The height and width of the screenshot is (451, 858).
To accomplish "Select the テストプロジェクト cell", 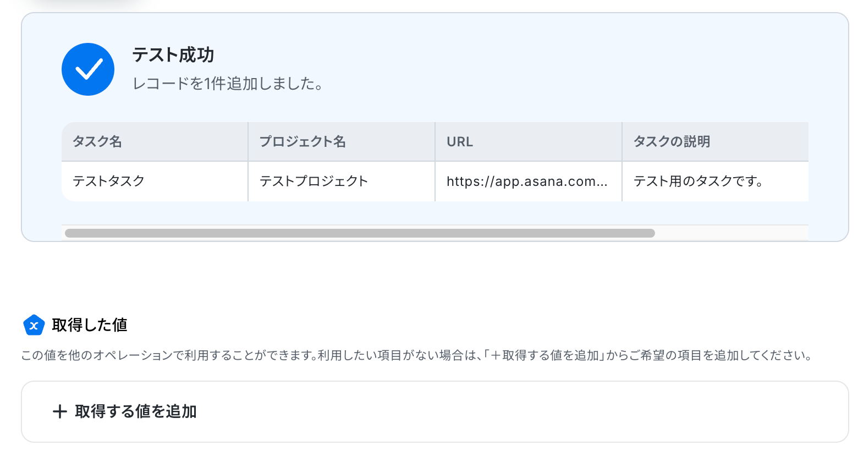I will pos(342,181).
